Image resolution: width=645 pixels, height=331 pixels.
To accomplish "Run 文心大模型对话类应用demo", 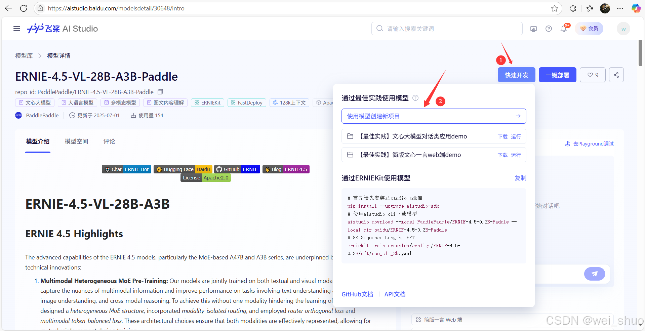I will [516, 136].
